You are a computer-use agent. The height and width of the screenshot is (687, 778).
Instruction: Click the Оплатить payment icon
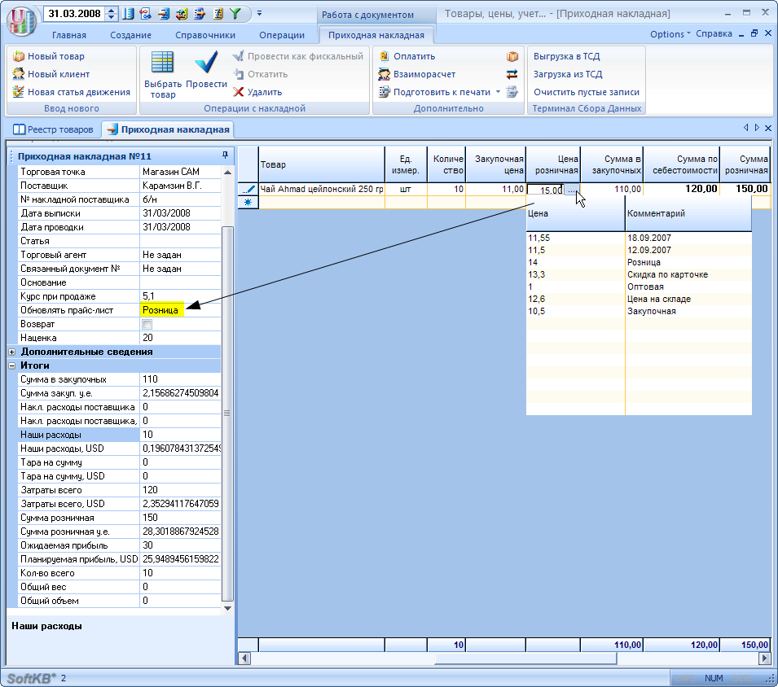pyautogui.click(x=384, y=56)
